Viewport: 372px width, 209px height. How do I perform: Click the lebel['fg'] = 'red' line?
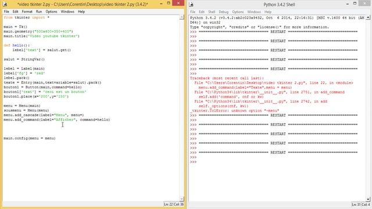[24, 73]
